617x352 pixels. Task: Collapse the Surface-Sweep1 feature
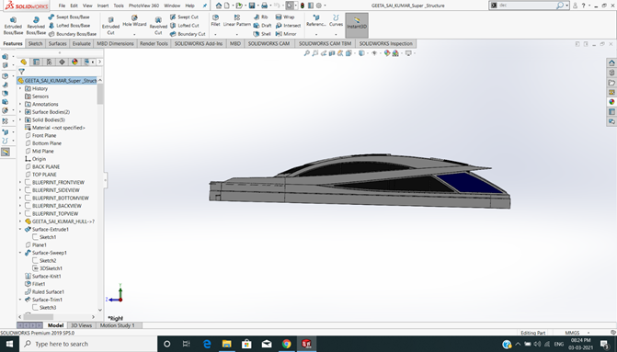pyautogui.click(x=20, y=253)
